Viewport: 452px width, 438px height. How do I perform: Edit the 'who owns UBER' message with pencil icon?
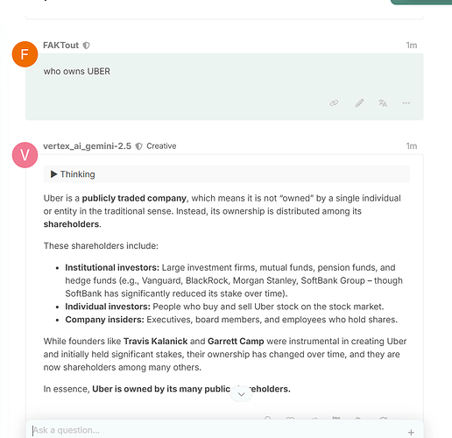[x=359, y=103]
